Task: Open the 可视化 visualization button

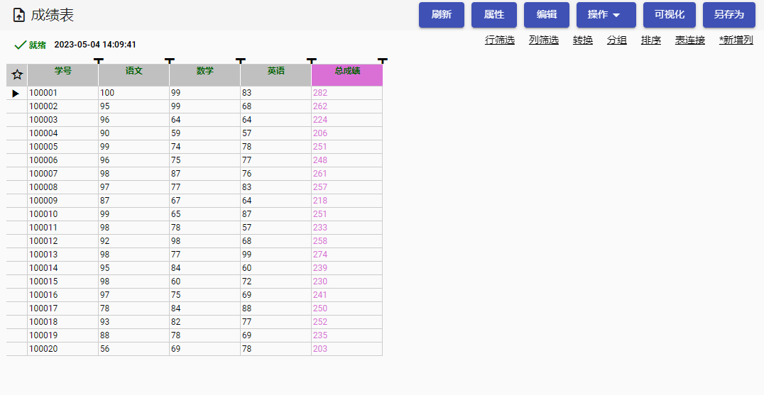Action: point(669,15)
